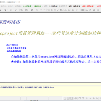The image size is (101, 101).
Task: Click the vertical bars chart icon in the toolbar
Action: 82,10
